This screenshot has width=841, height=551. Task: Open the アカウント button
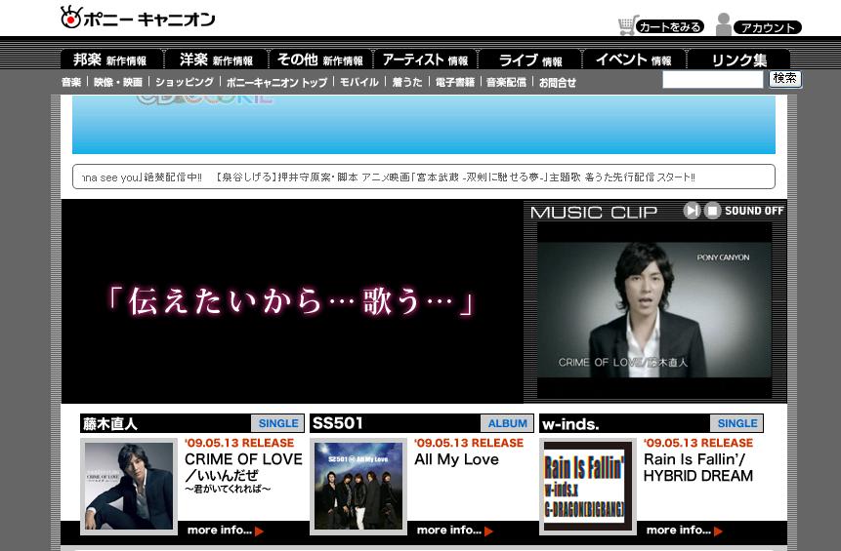768,27
